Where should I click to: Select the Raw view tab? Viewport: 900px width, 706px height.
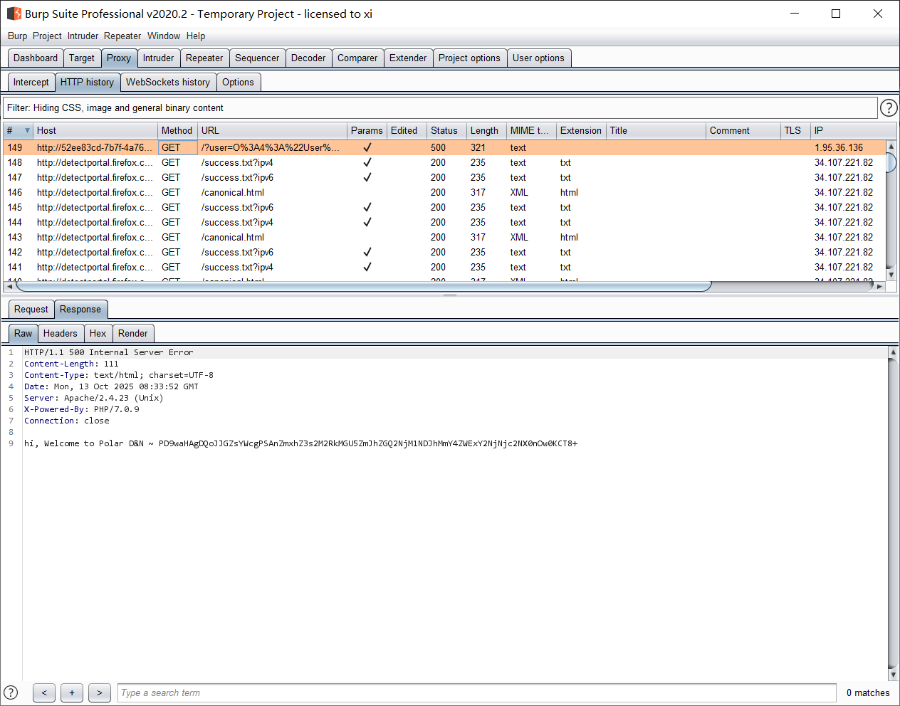(23, 334)
